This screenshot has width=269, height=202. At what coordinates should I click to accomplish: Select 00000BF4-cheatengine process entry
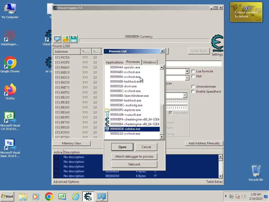[x=132, y=119]
